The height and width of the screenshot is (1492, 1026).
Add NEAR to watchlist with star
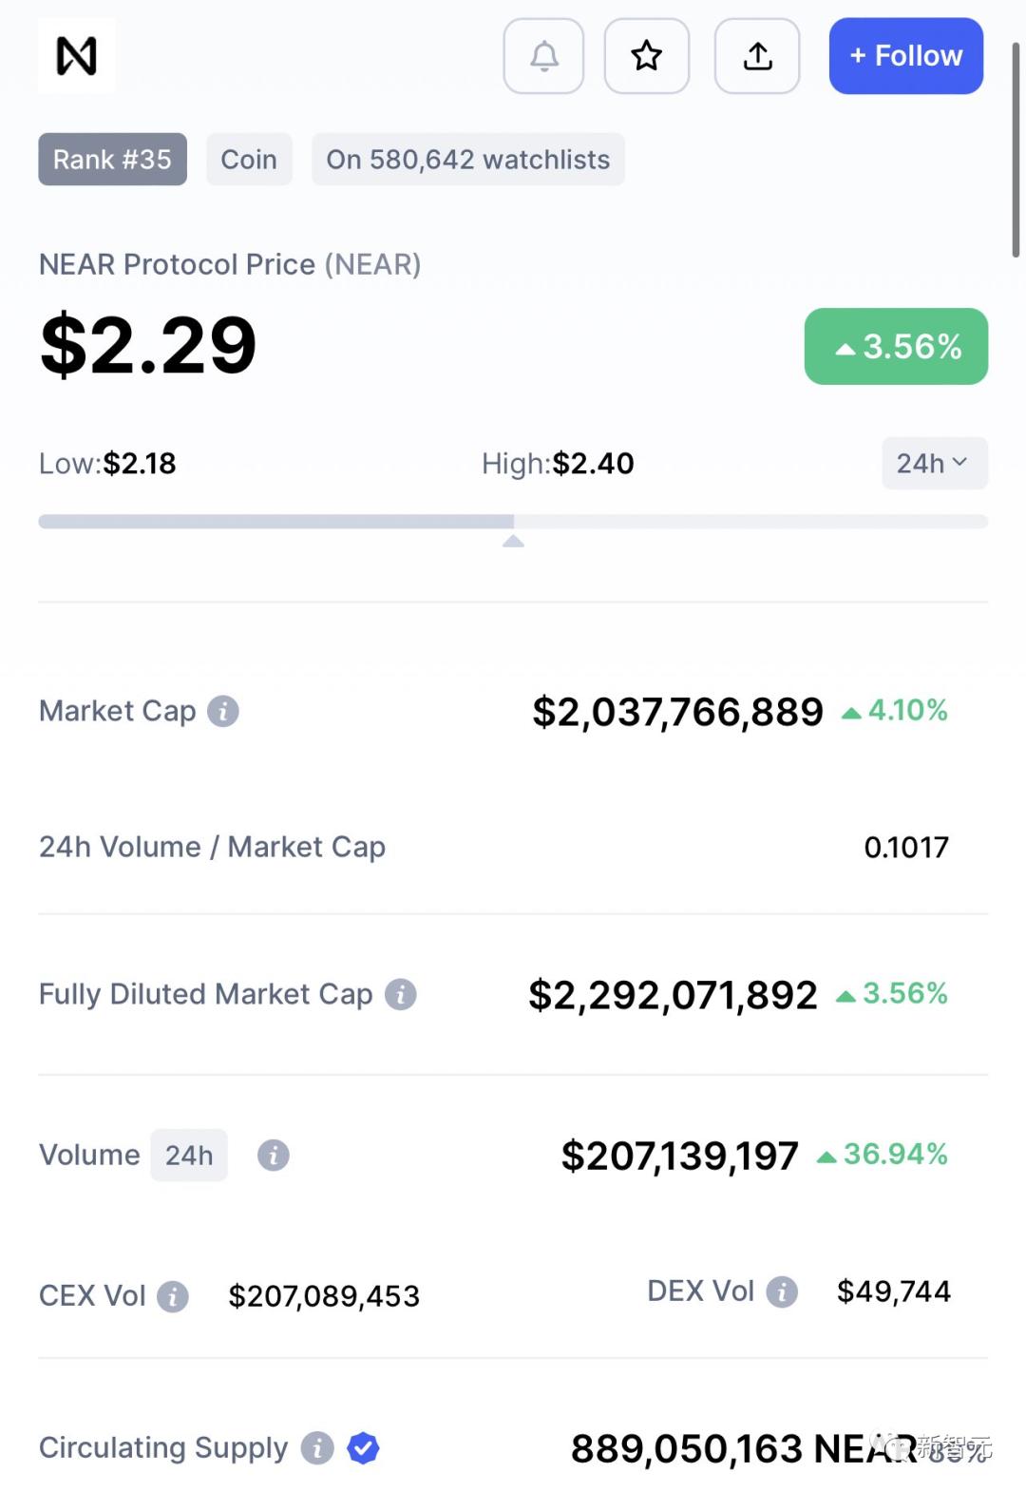(647, 56)
